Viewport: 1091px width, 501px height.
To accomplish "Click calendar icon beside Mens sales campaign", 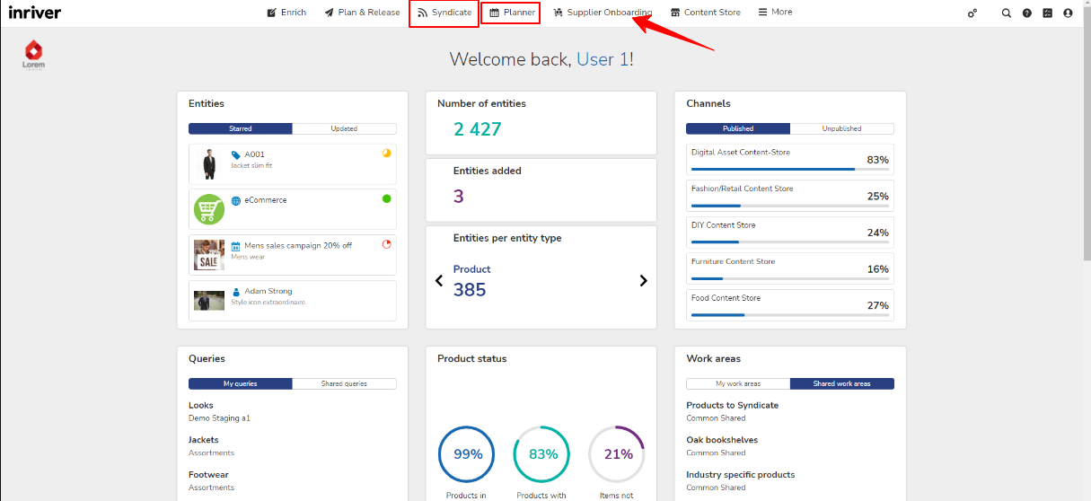I will [235, 246].
